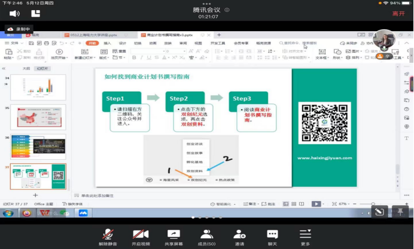The width and height of the screenshot is (414, 249).
Task: Open the 视图 ribbon tab
Action: coord(198,43)
